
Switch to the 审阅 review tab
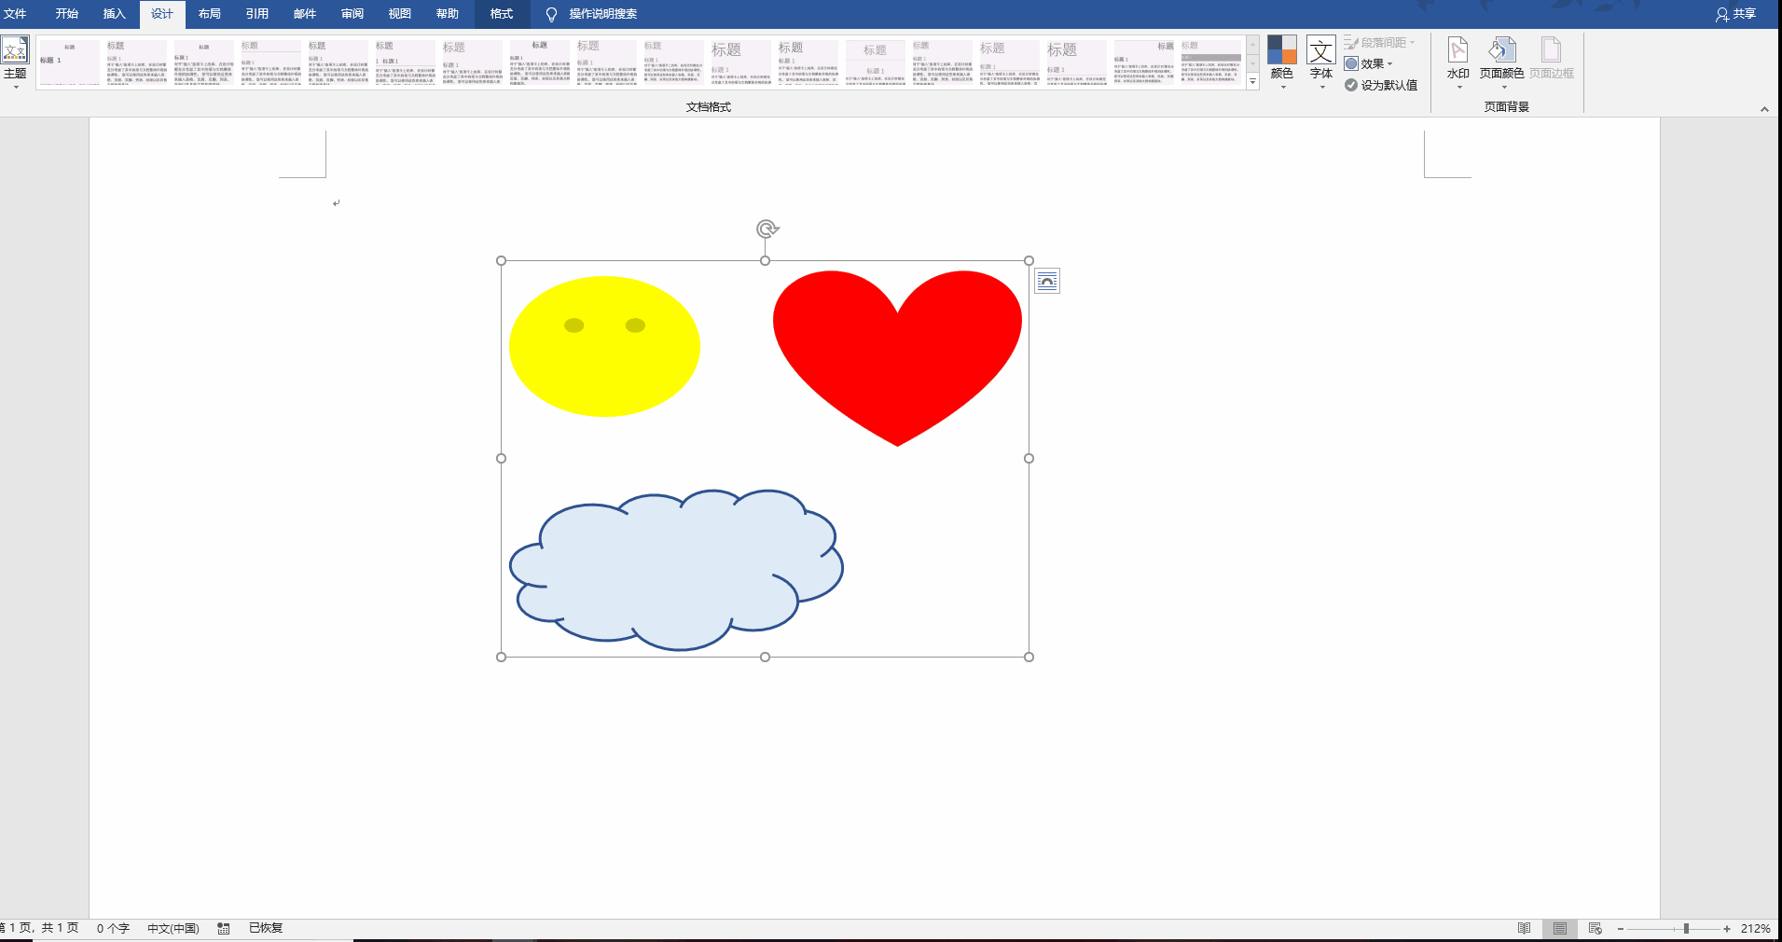click(352, 14)
